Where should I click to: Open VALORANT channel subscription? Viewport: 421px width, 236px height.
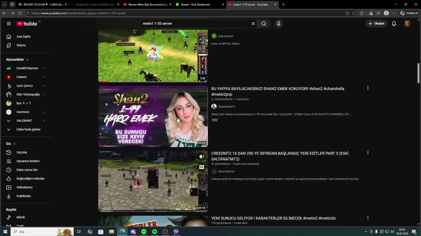[26, 121]
